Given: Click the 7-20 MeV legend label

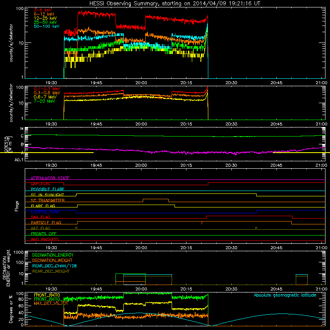Looking at the screenshot, I should (44, 101).
